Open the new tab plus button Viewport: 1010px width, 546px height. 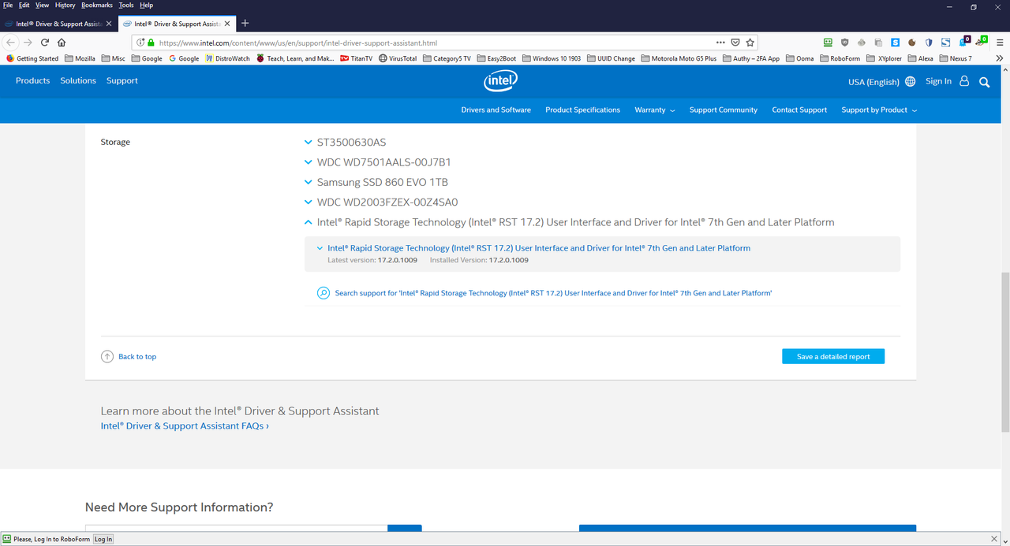pyautogui.click(x=245, y=23)
